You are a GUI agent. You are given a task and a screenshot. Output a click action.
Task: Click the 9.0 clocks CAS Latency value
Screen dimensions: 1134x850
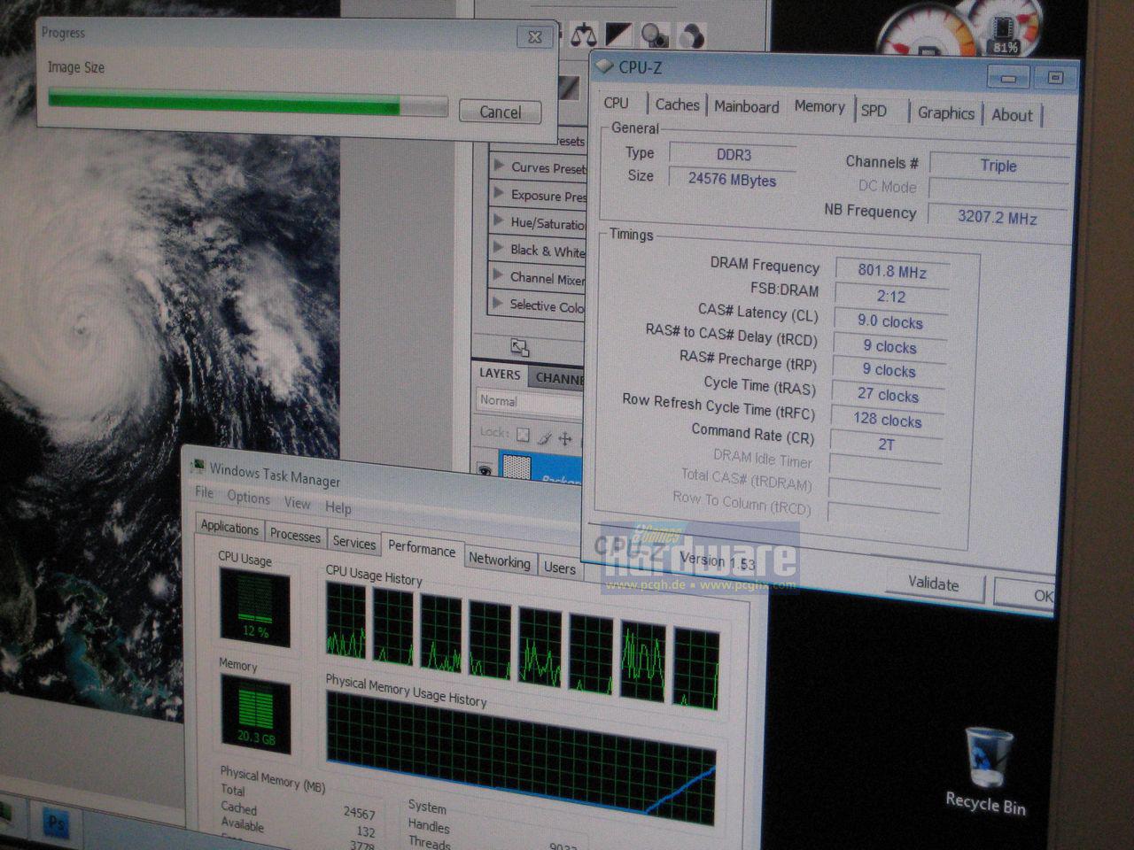tap(890, 322)
